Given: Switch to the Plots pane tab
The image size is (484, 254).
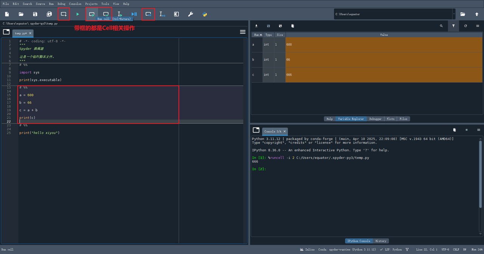Looking at the screenshot, I should coord(391,119).
